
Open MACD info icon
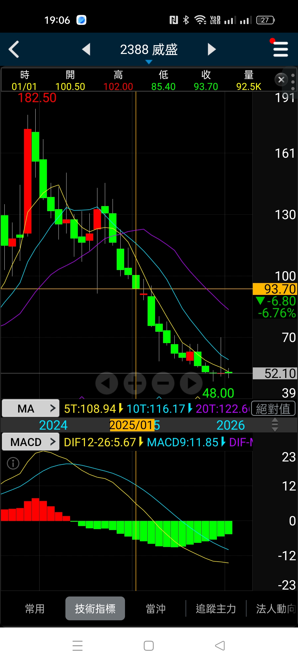click(13, 463)
